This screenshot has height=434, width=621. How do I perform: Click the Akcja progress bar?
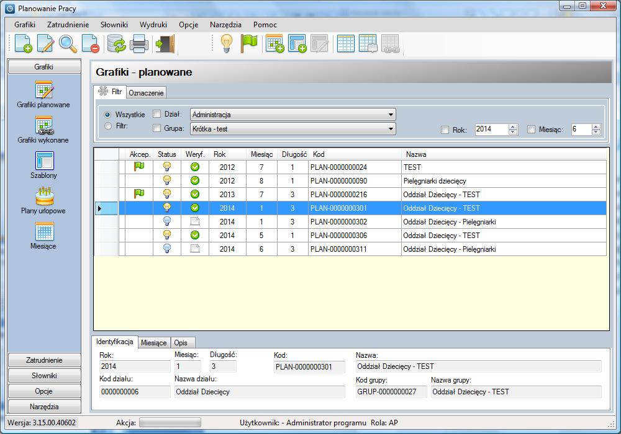click(170, 423)
